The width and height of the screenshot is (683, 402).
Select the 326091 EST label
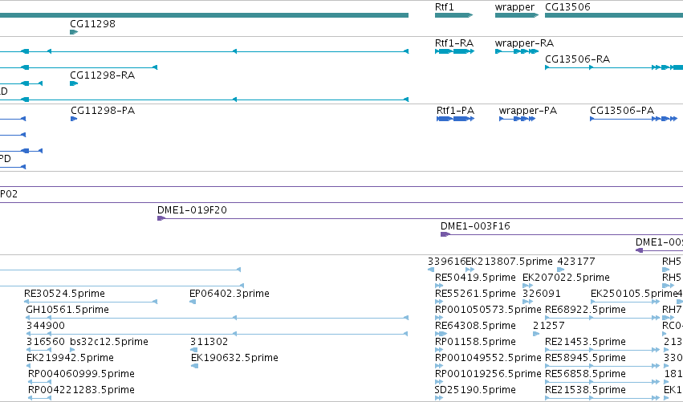pos(542,294)
